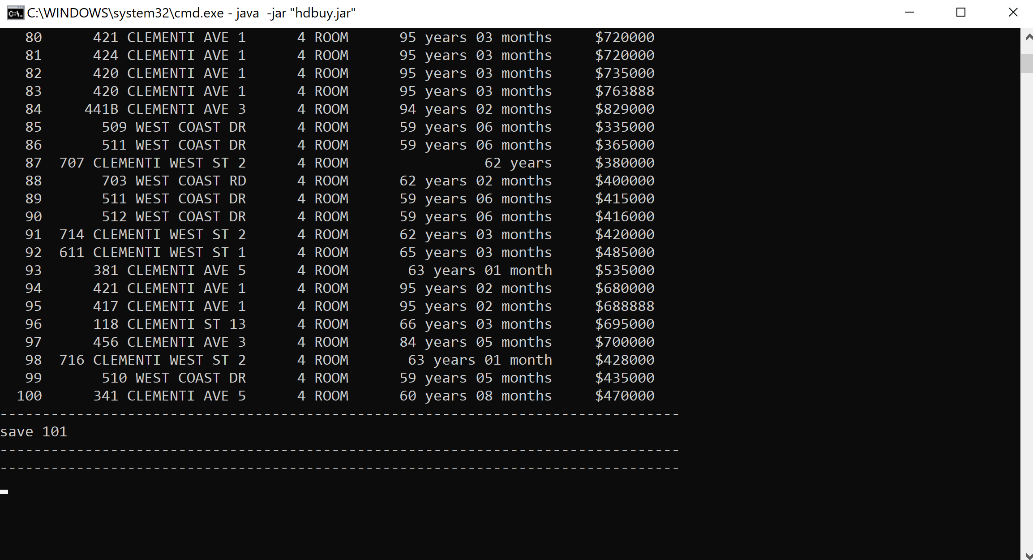Screen dimensions: 1033x560
Task: Click the scrollbar down arrow
Action: [x=1028, y=555]
